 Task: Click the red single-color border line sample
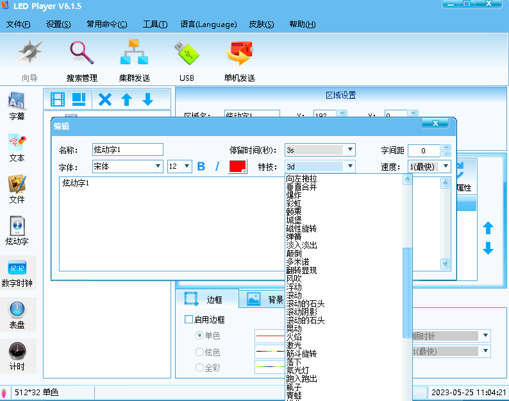coord(270,336)
